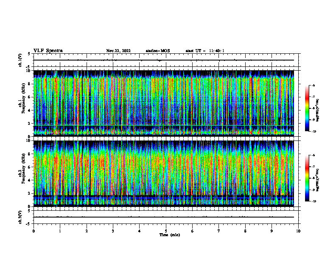This screenshot has width=336, height=259.
Task: Click the "ch.1(V)" axis label of the top waveform
Action: click(x=20, y=60)
